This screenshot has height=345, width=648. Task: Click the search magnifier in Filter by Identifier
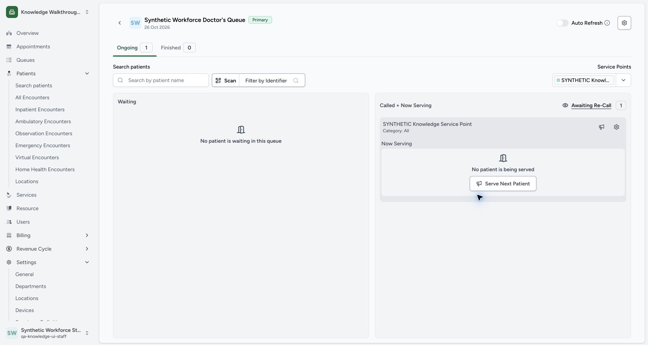(296, 80)
